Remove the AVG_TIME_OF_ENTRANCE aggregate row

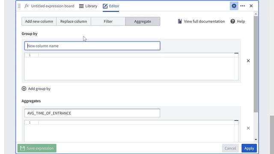pos(248,128)
